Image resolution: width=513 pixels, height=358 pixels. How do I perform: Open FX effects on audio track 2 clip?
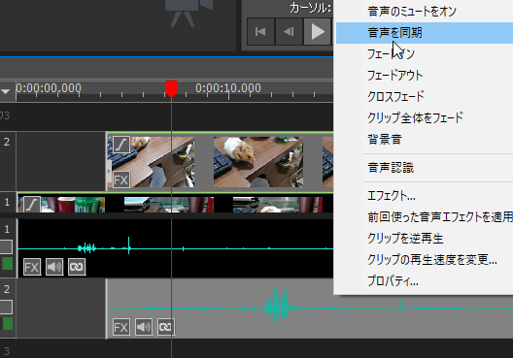pyautogui.click(x=121, y=327)
